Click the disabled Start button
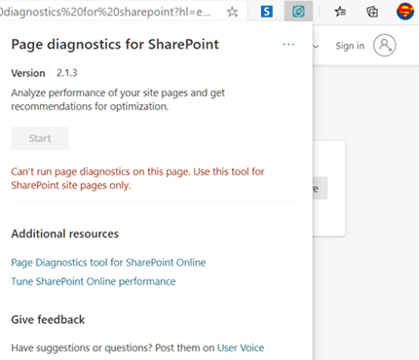This screenshot has height=360, width=419. click(x=40, y=138)
